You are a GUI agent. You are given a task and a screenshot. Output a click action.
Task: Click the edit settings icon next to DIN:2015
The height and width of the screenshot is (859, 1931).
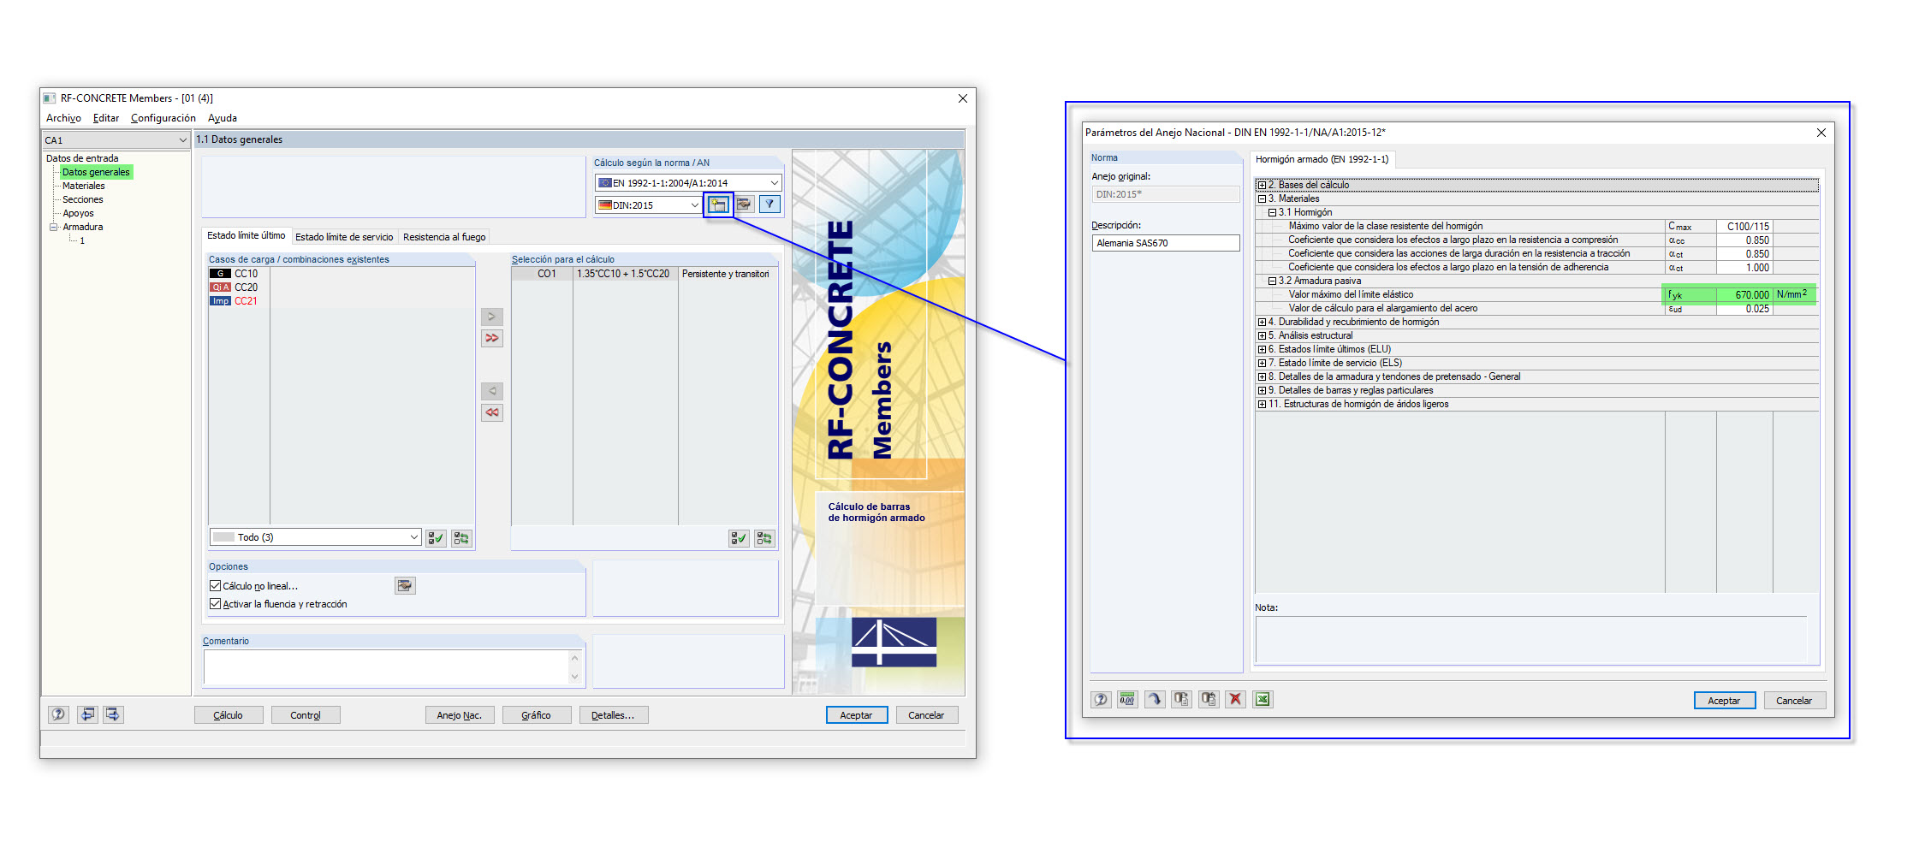pyautogui.click(x=744, y=204)
